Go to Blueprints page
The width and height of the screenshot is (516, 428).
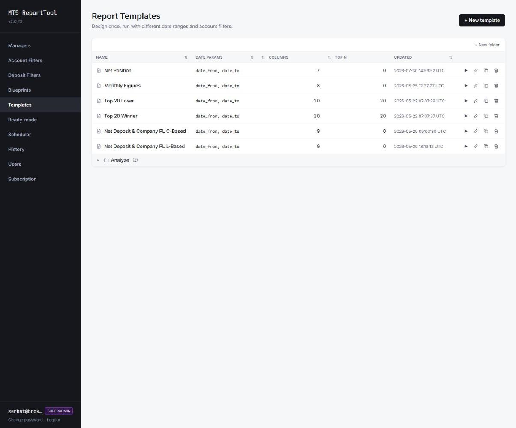click(40, 90)
